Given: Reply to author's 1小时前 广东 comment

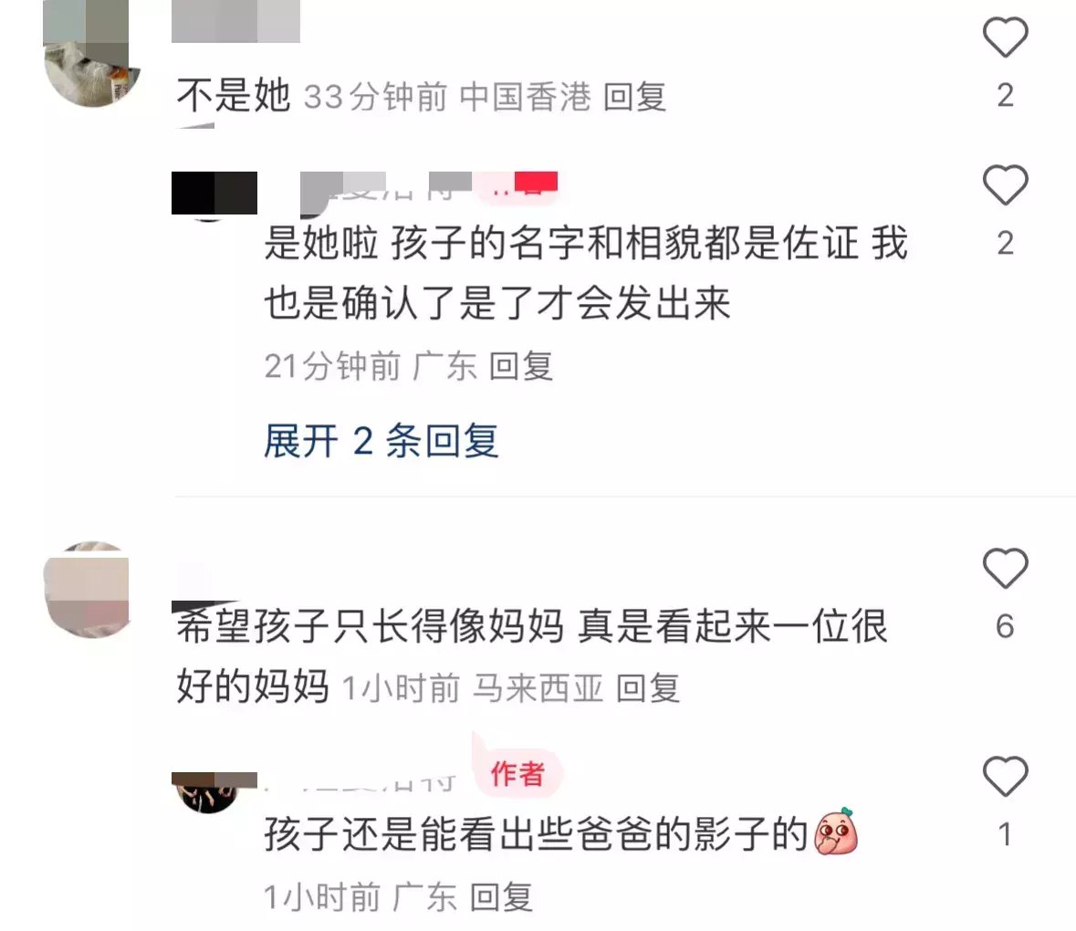Looking at the screenshot, I should coord(501,896).
